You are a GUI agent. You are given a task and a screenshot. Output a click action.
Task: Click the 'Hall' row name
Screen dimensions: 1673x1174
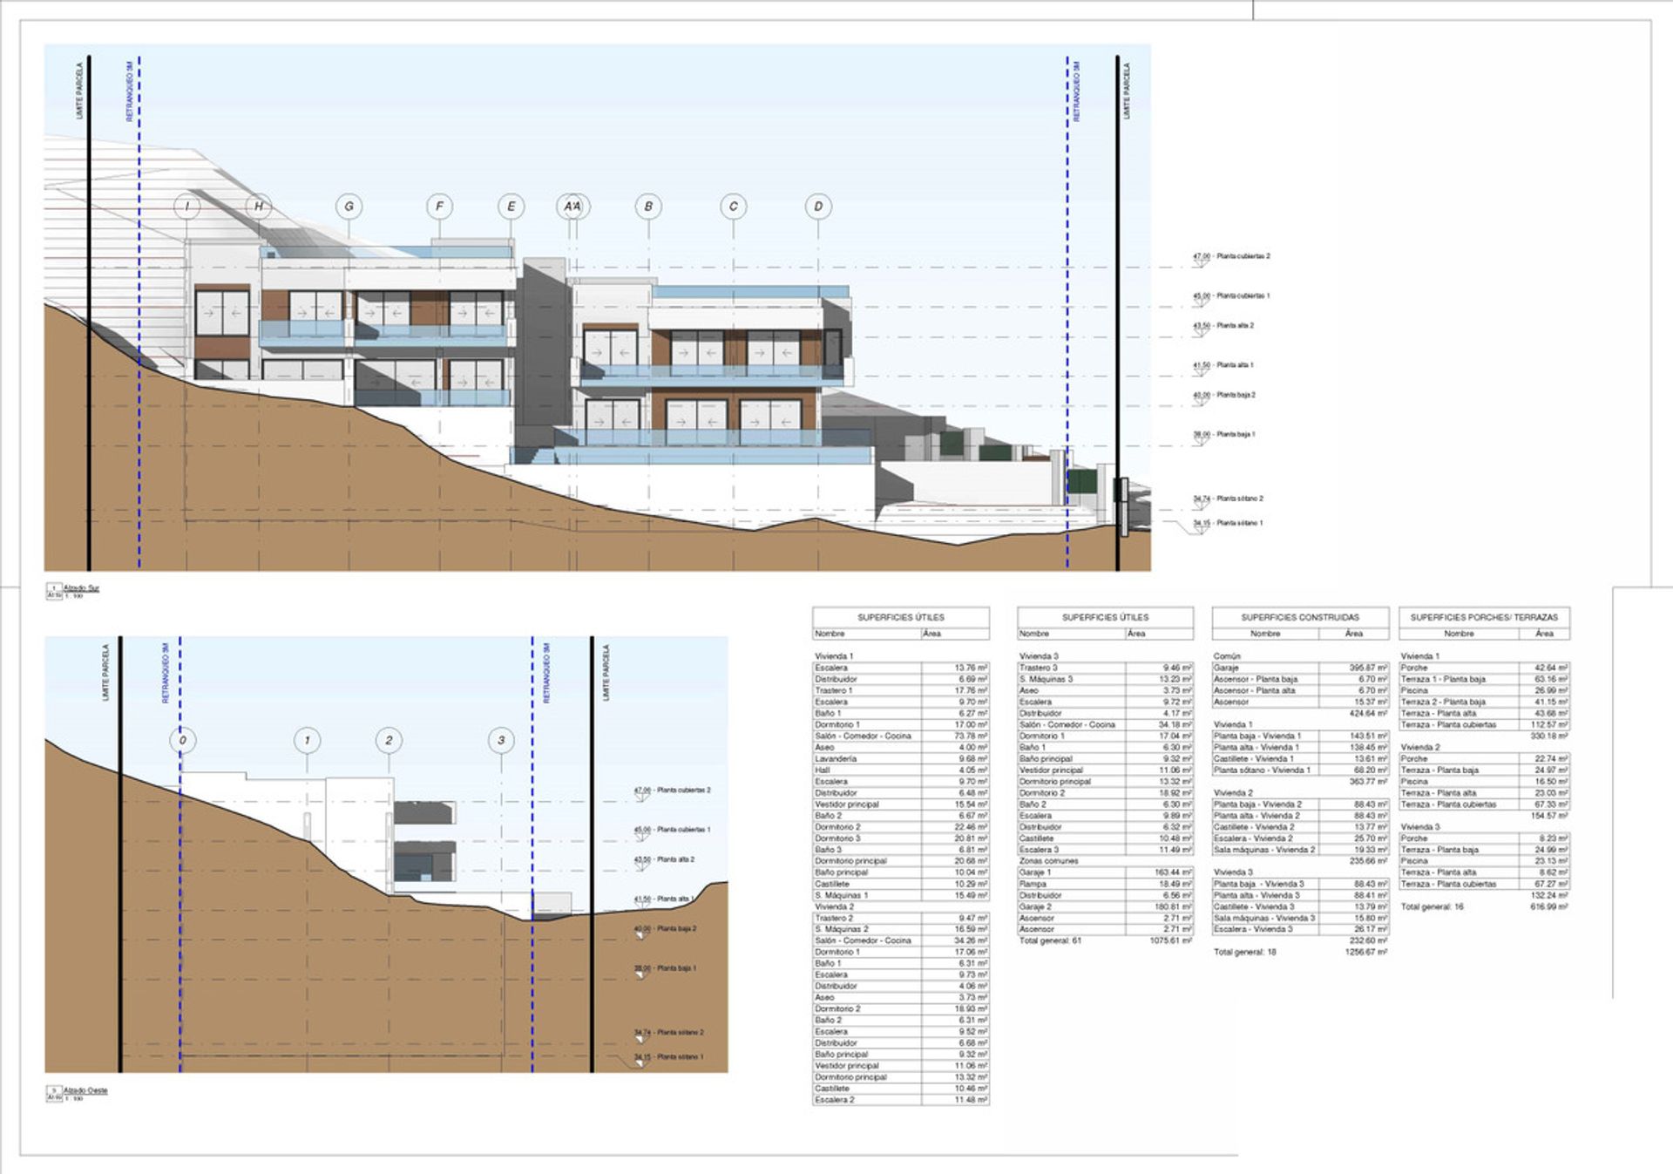coord(823,770)
